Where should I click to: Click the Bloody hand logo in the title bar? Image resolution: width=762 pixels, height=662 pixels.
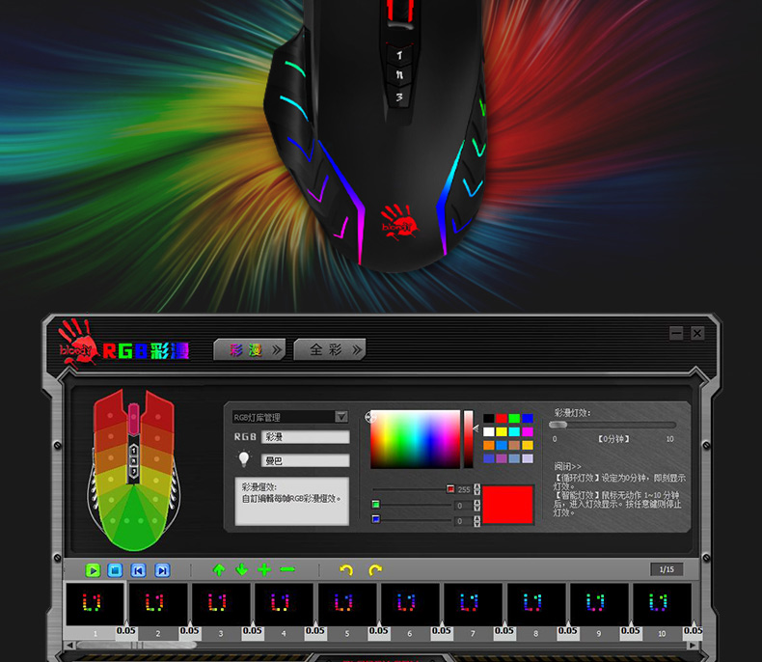tap(76, 343)
